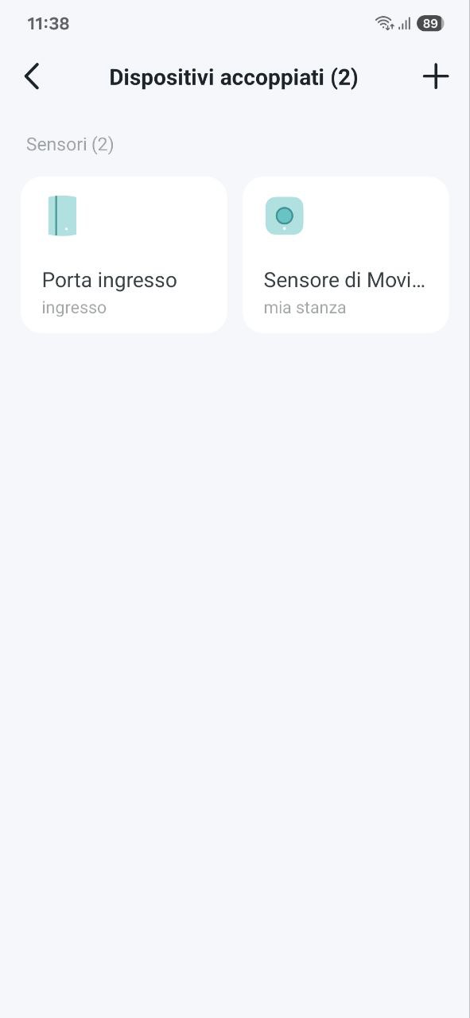The width and height of the screenshot is (470, 1018).
Task: Tap the Sensori (2) section header
Action: coord(69,144)
